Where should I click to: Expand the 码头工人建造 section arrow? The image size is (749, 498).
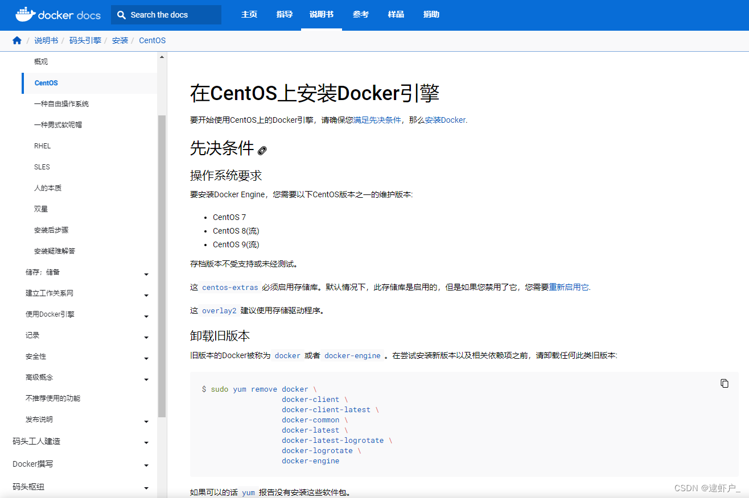(x=146, y=443)
